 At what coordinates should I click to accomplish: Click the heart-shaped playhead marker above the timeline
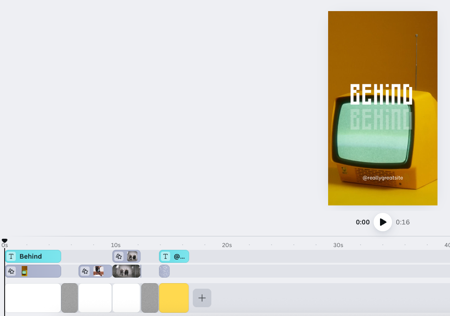pos(5,240)
